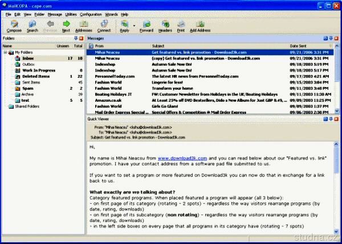Open the Addresses book

(x=84, y=26)
